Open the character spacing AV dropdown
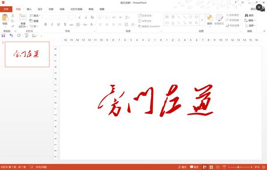 [x=78, y=25]
